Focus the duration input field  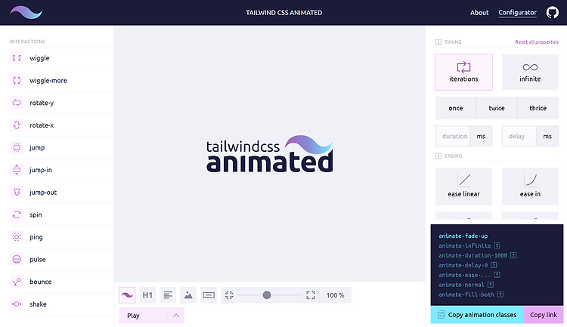(453, 136)
